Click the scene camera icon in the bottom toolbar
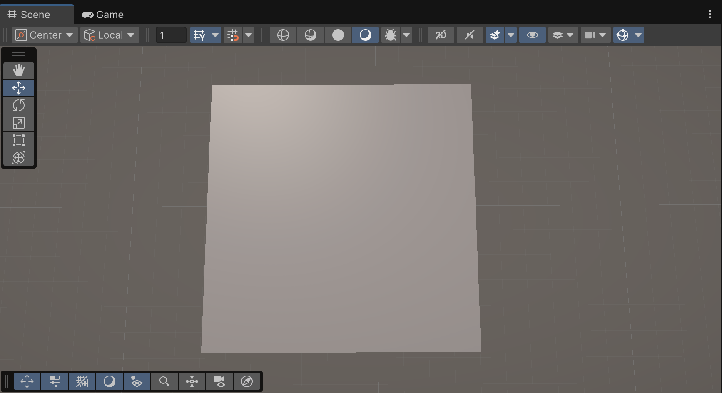The height and width of the screenshot is (393, 722). tap(219, 381)
